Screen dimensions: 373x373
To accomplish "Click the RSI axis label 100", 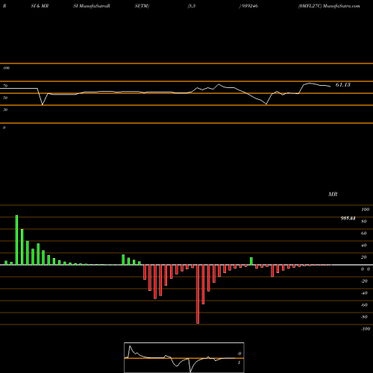I will pyautogui.click(x=6, y=68).
